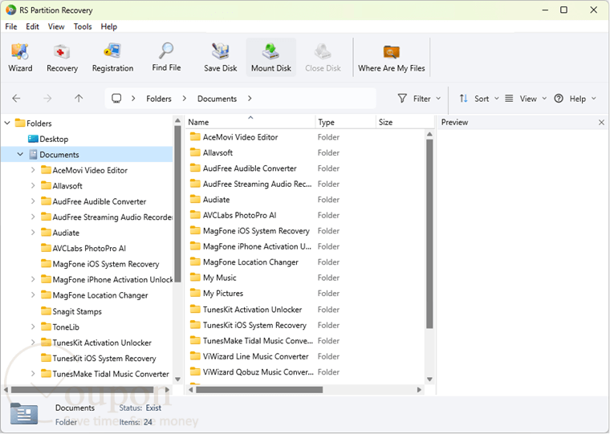Open the Sort dropdown arrow
The image size is (610, 434).
[x=496, y=99]
